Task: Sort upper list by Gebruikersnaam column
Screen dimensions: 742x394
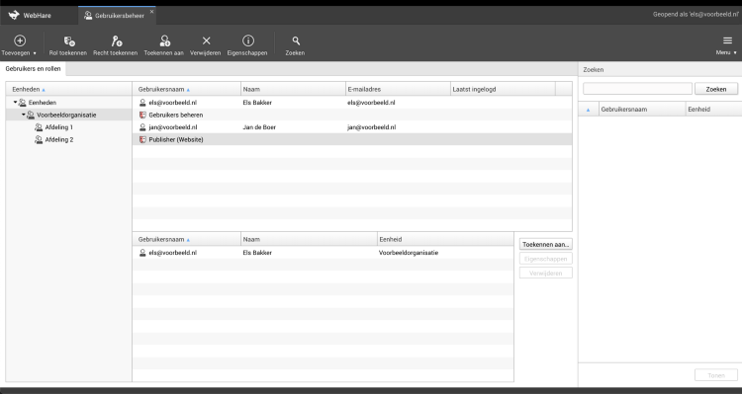Action: tap(186, 89)
